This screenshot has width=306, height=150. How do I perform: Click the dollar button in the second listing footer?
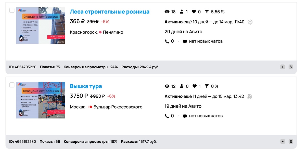291,141
